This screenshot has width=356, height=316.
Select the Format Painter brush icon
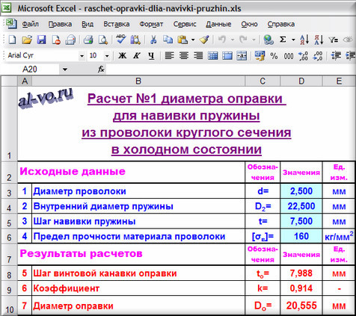(204, 40)
